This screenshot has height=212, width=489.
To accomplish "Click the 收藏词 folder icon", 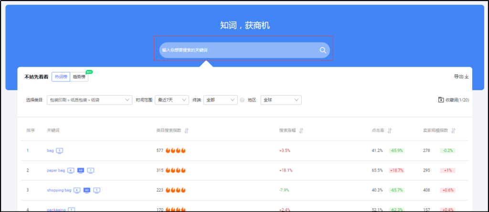I will pyautogui.click(x=441, y=100).
